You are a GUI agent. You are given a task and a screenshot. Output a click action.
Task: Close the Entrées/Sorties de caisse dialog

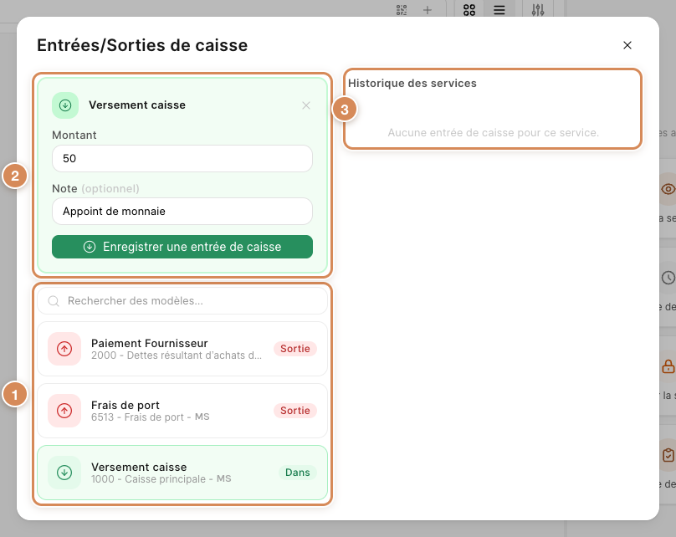click(x=627, y=45)
